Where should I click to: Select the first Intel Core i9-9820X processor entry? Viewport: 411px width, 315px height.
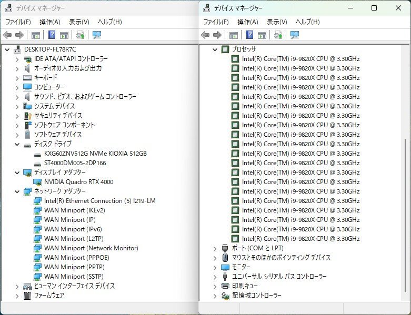point(300,59)
